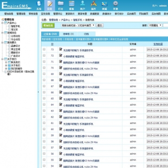
Task: Click the edit icon in row ID 59
Action: tap(61, 135)
